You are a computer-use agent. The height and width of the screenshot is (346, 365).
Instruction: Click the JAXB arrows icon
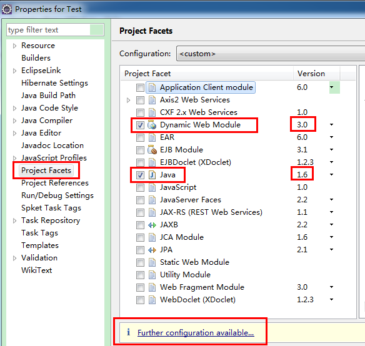click(x=152, y=225)
